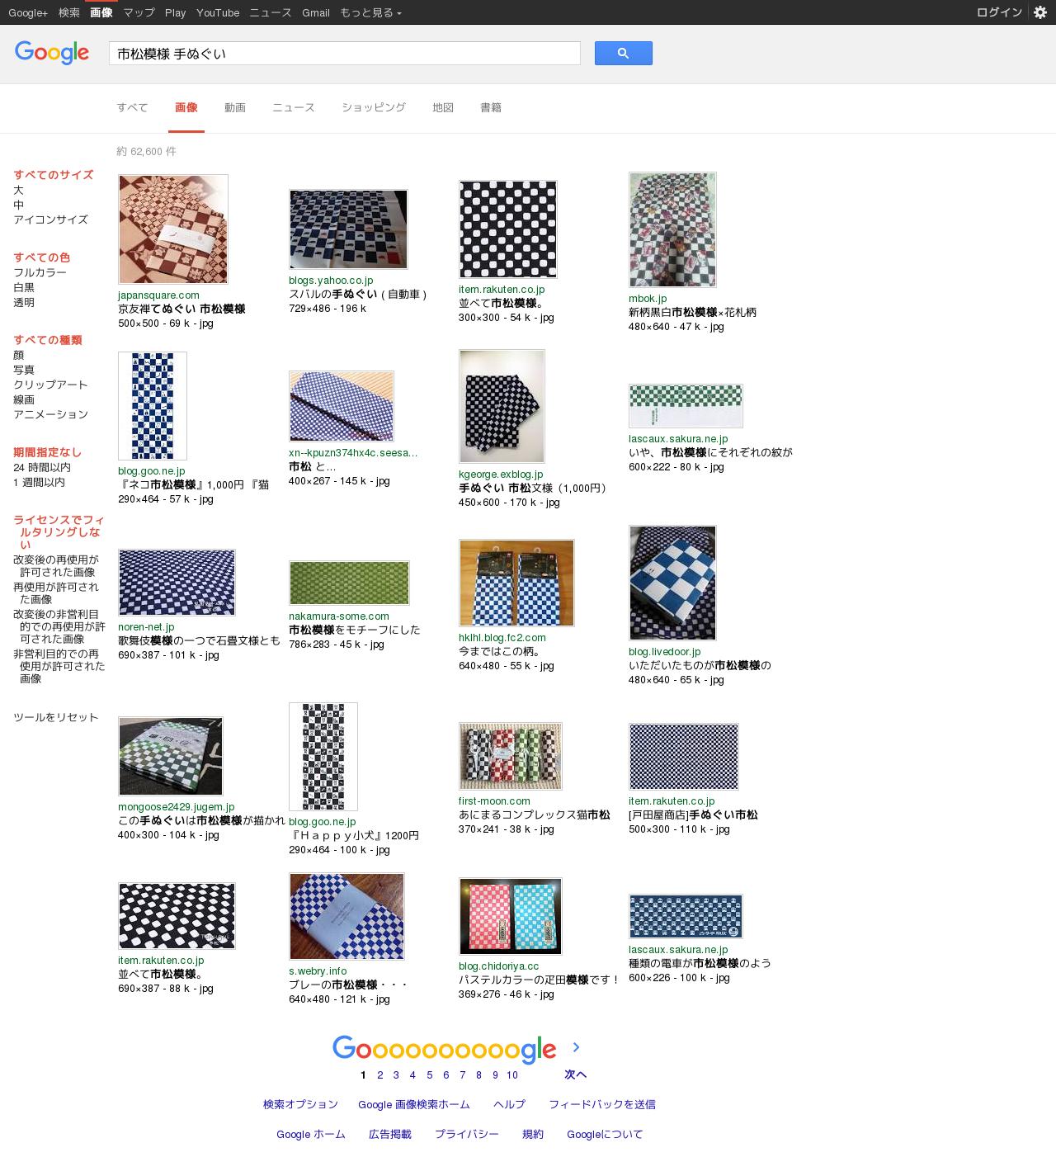This screenshot has height=1157, width=1056.
Task: Open blog.chidoriya.cc pink and blue thumbnail
Action: (x=511, y=916)
